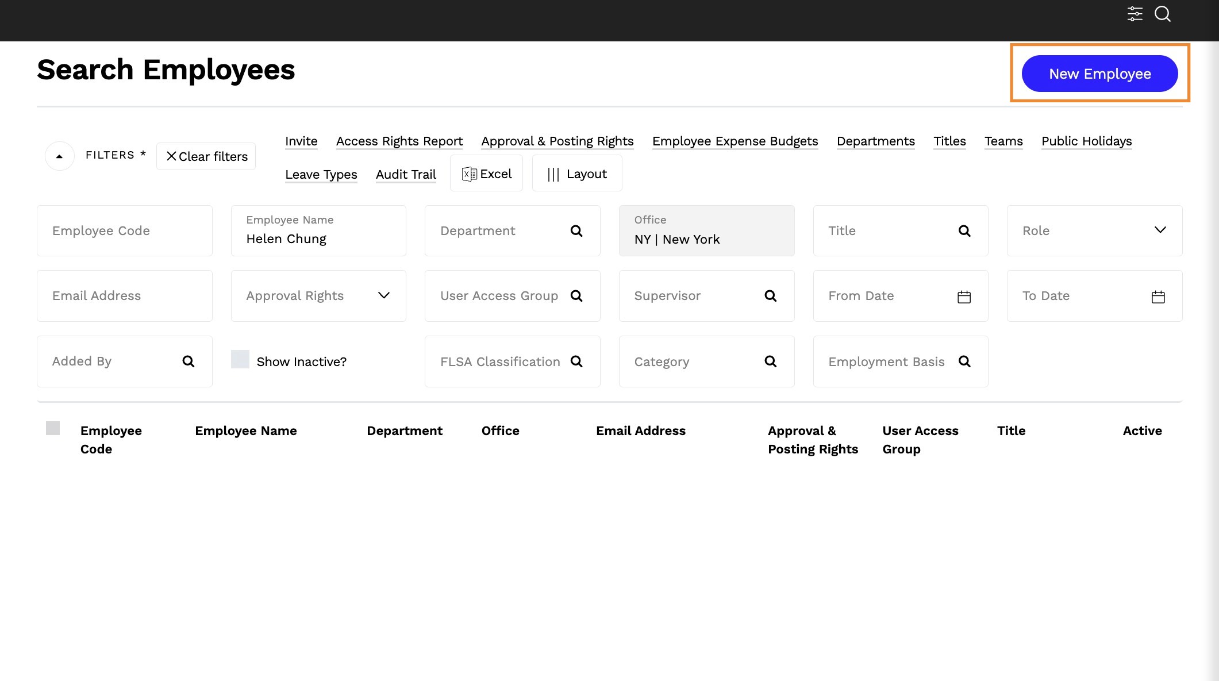Viewport: 1219px width, 681px height.
Task: Sort by Title column header
Action: click(x=1011, y=431)
